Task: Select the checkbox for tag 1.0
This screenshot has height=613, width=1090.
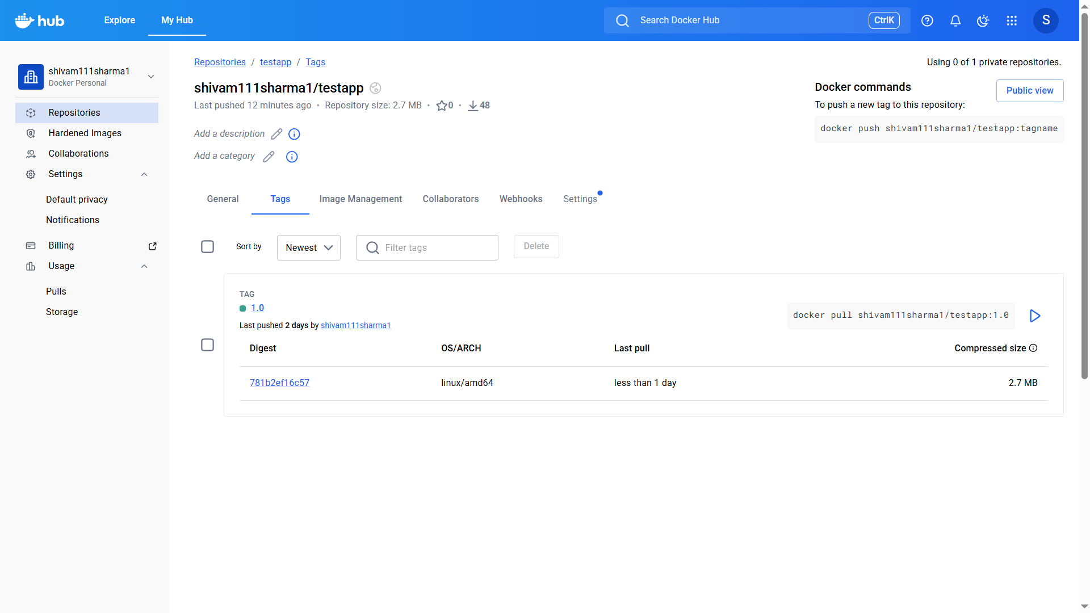Action: pos(207,345)
